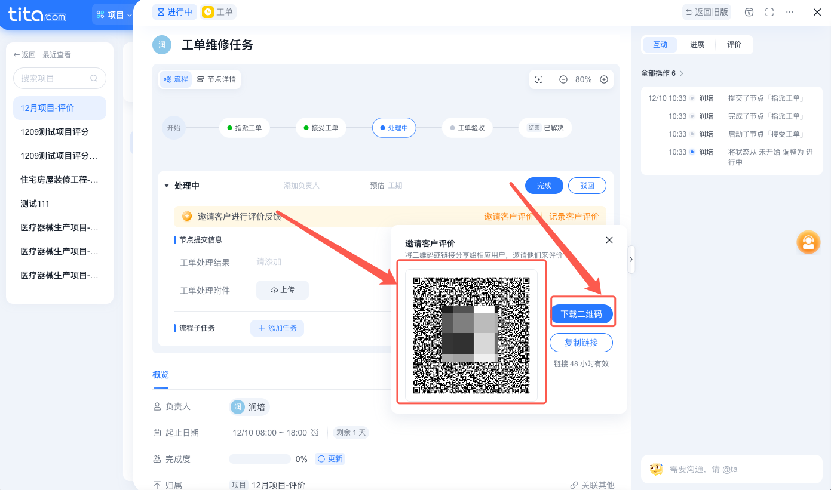Click the fullscreen expand icon in header

[769, 12]
